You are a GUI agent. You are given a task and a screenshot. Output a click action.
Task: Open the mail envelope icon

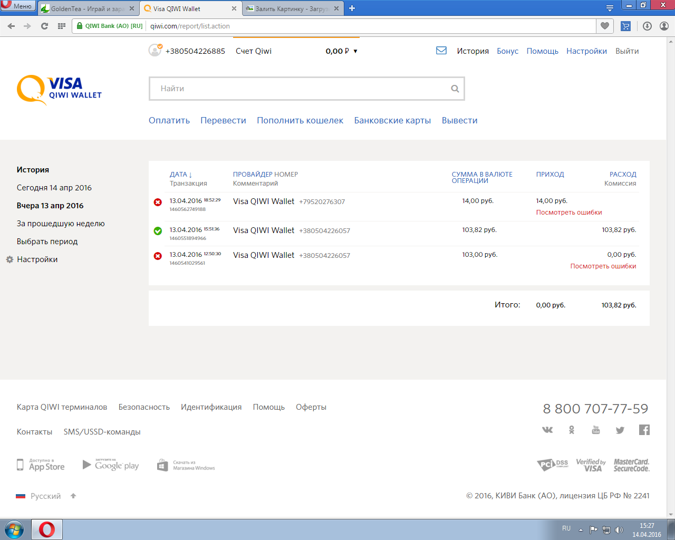[x=441, y=51]
